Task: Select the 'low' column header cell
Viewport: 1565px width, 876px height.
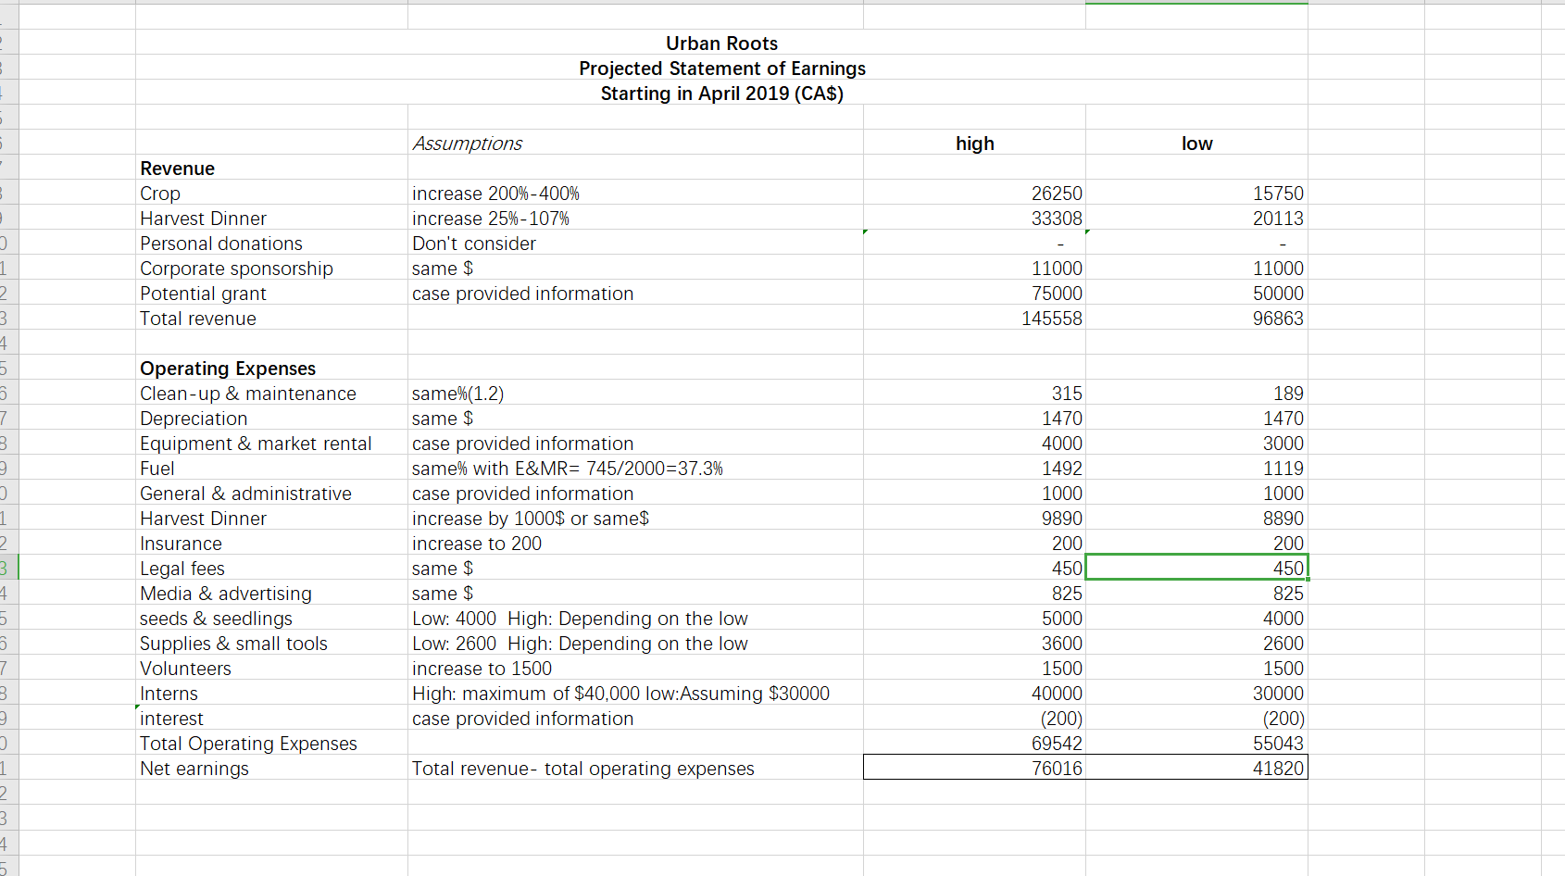Action: pos(1197,144)
